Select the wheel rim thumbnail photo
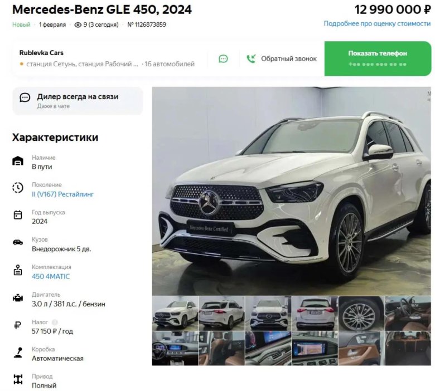This screenshot has height=391, width=435. 361,314
